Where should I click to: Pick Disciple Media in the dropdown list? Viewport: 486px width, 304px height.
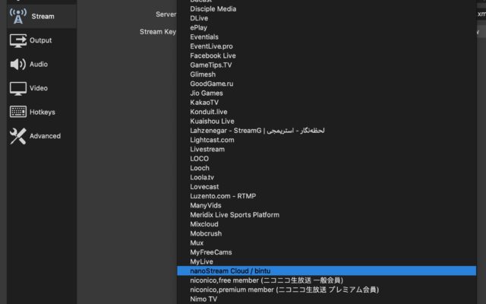213,9
